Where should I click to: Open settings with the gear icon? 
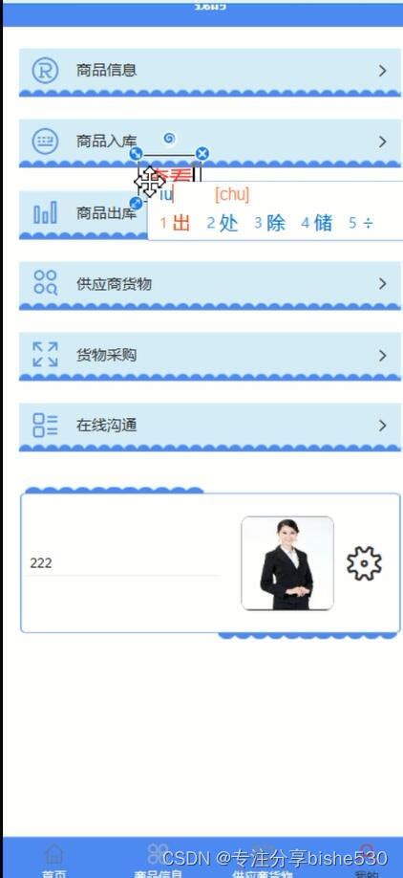[x=364, y=563]
